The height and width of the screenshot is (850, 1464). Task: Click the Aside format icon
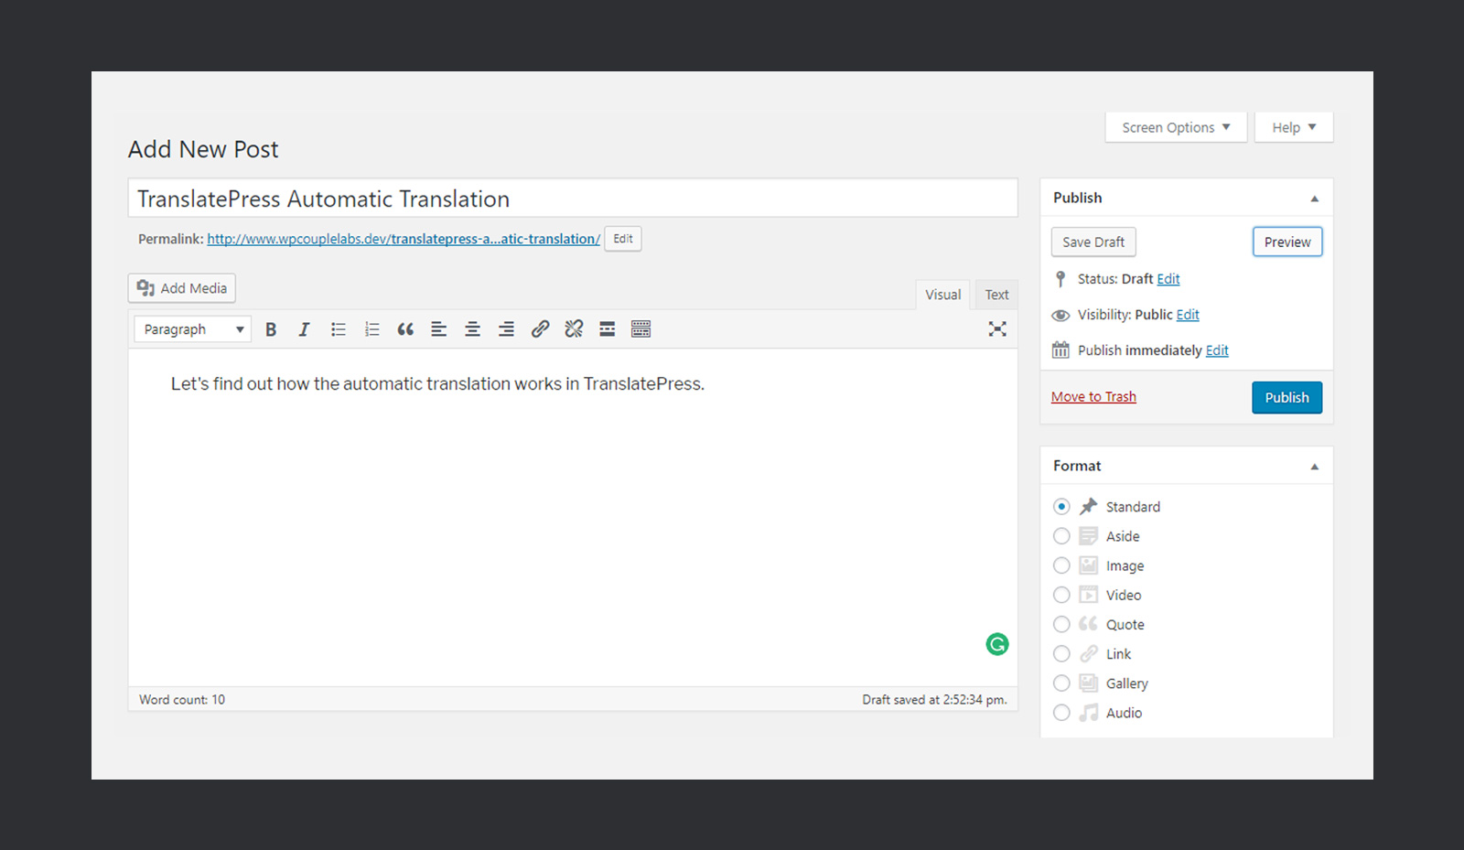[1088, 536]
